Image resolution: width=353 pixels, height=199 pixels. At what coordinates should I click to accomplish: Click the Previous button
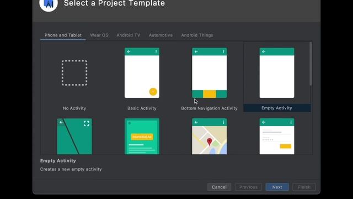point(248,187)
